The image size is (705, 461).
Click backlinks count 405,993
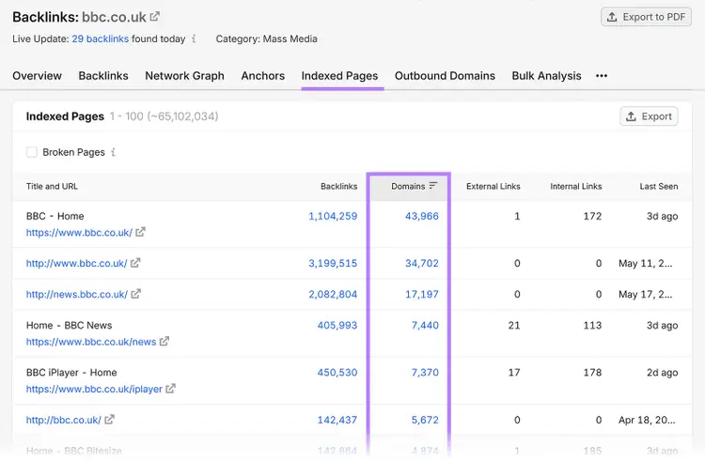click(337, 325)
